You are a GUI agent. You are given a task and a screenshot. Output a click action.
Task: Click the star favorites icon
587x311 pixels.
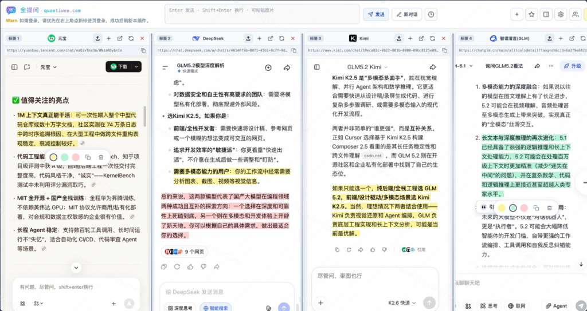tap(531, 14)
